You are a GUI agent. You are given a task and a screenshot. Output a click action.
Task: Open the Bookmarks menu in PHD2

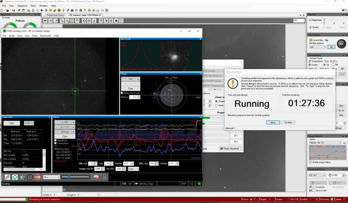46,36
